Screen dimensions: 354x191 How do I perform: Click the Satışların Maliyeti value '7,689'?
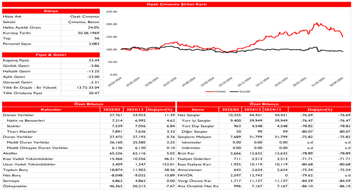[x=235, y=137]
